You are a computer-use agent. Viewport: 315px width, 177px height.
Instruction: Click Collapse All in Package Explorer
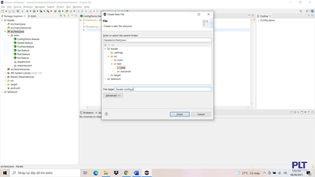click(61, 16)
